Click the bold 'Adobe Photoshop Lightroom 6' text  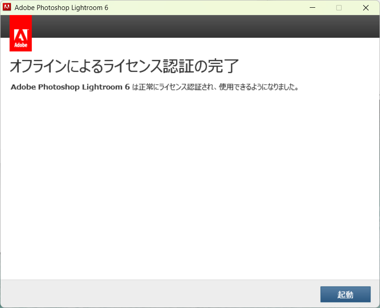[x=70, y=87]
